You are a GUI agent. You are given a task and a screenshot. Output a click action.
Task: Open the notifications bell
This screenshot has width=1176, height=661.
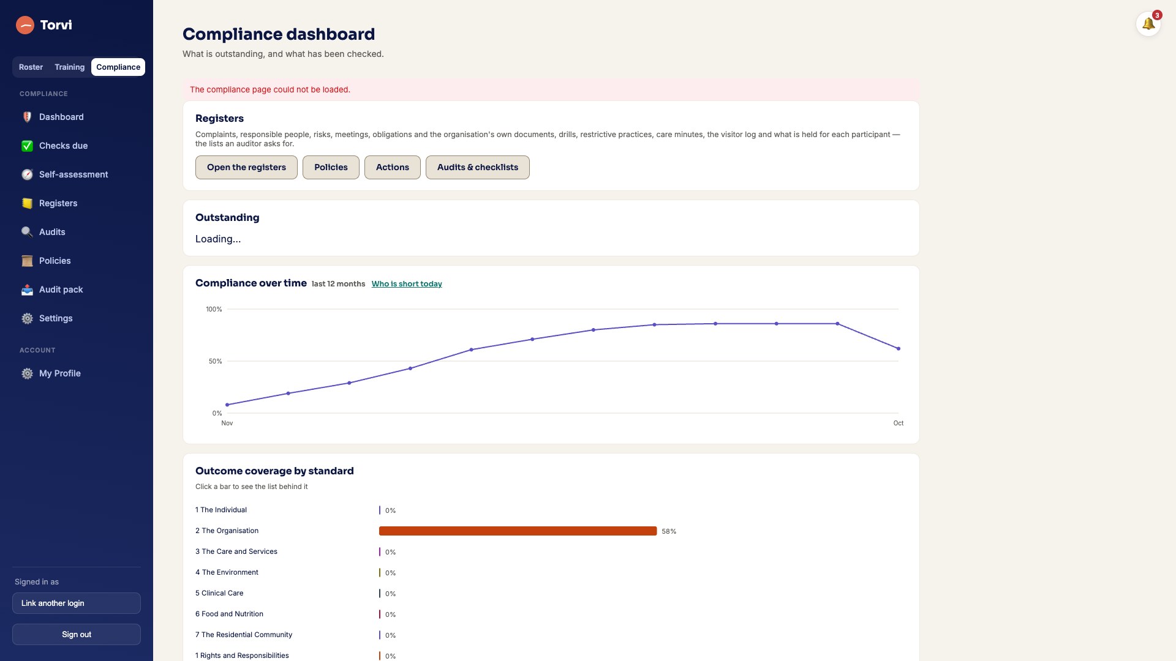pyautogui.click(x=1148, y=24)
